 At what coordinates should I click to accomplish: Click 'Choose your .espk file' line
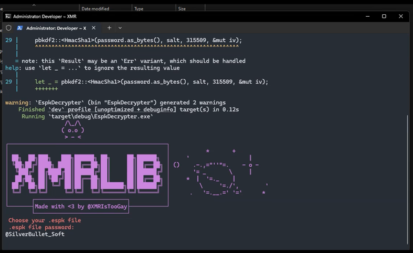[x=45, y=220]
